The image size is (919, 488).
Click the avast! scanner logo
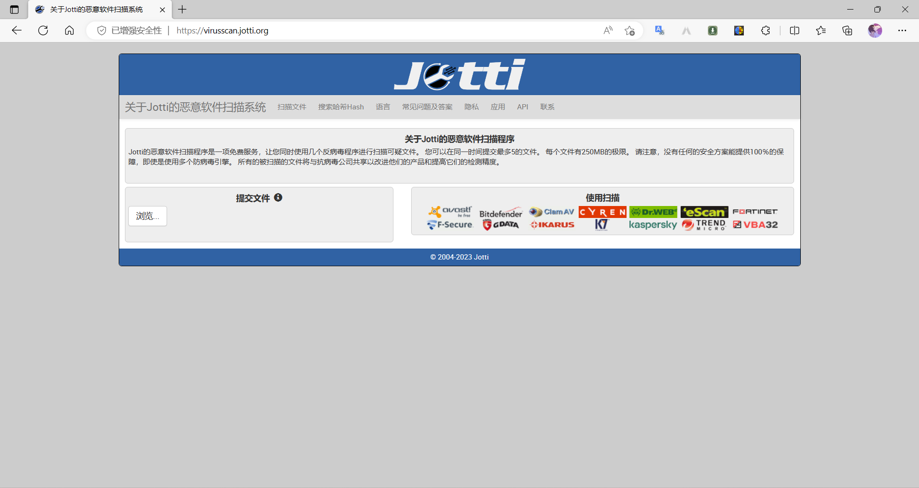tap(450, 211)
